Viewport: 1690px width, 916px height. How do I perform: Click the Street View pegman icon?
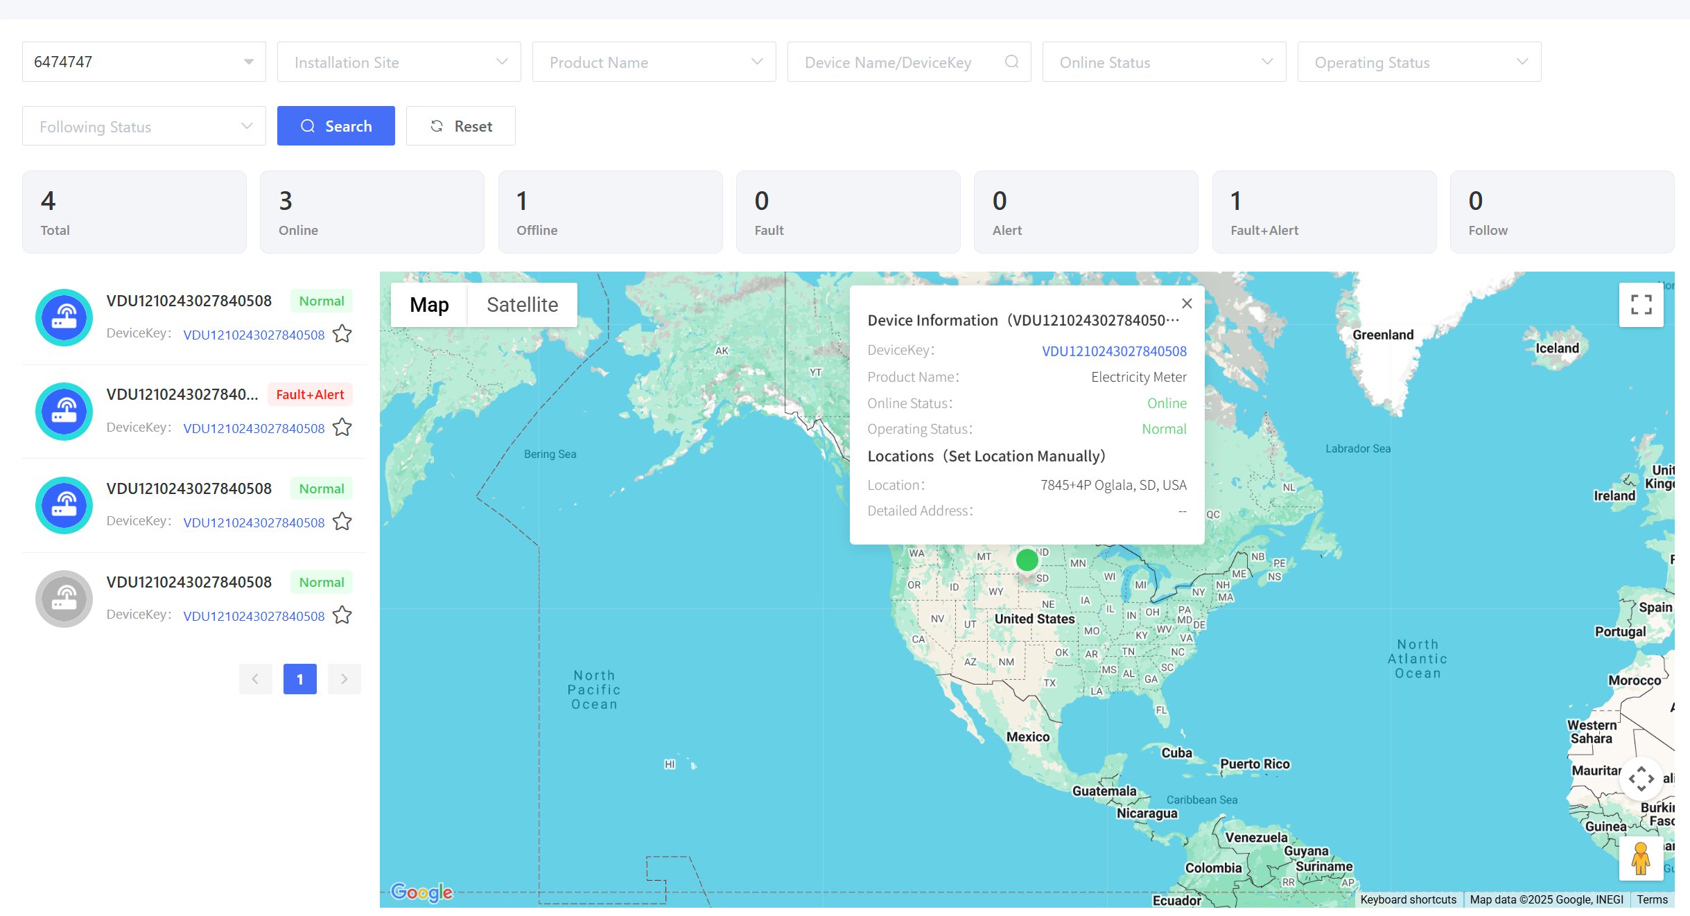tap(1640, 859)
